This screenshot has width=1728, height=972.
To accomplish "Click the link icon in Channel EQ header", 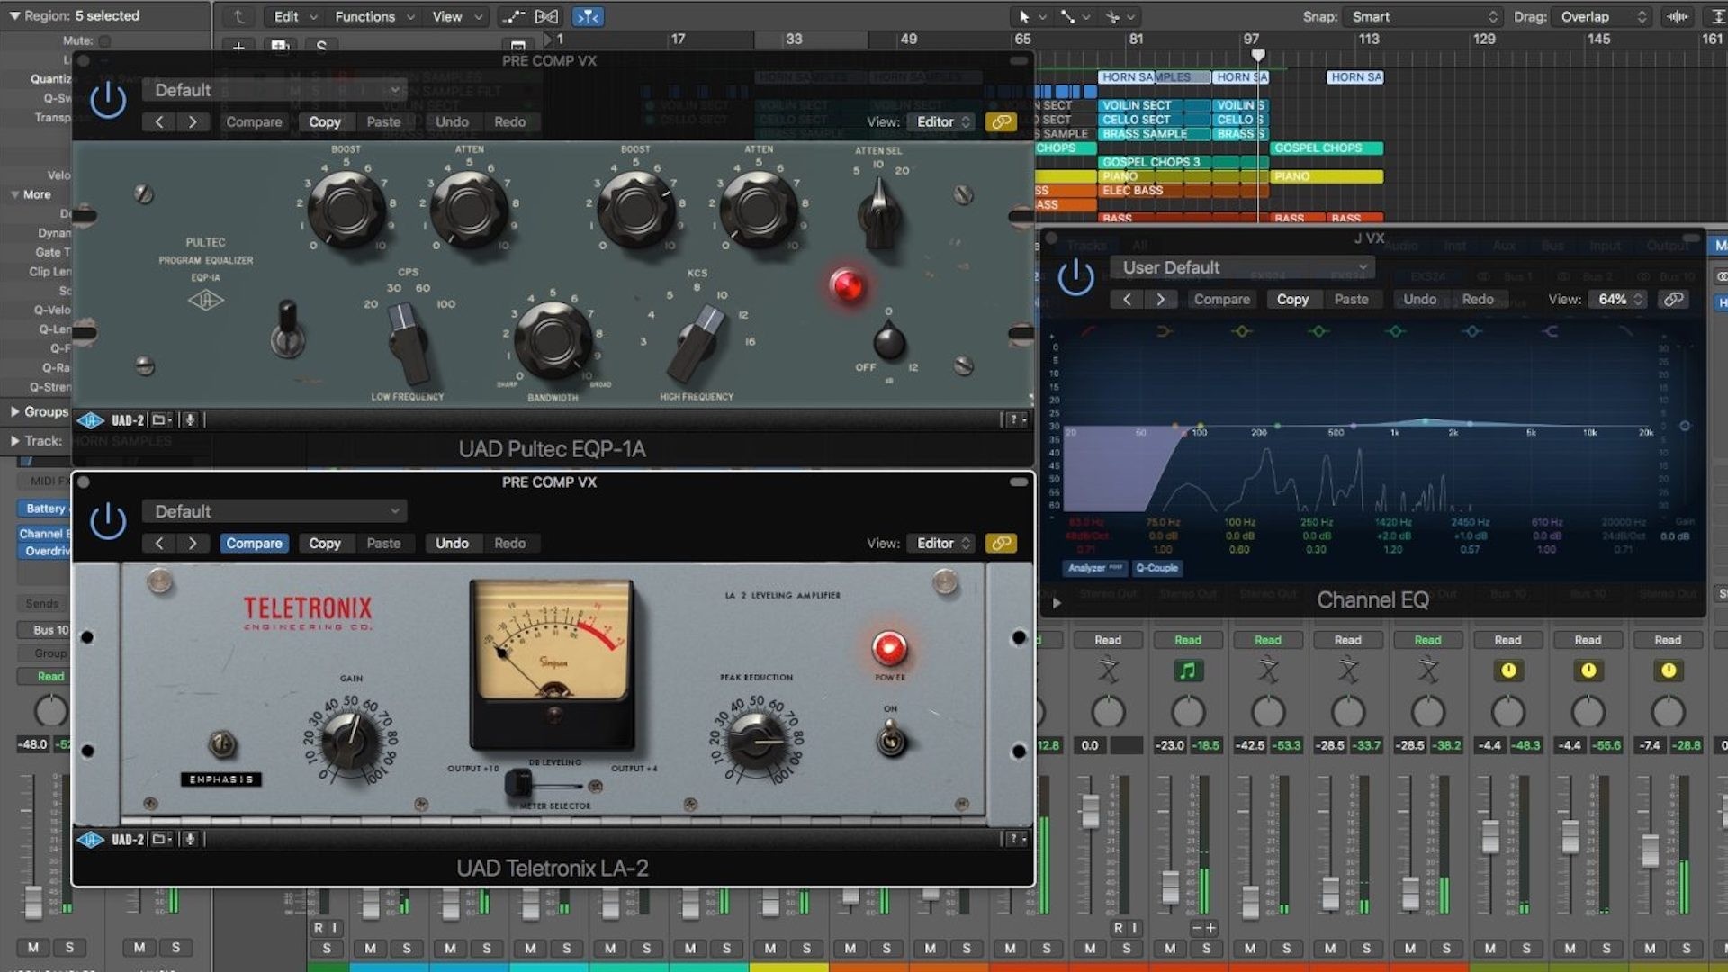I will click(x=1673, y=299).
